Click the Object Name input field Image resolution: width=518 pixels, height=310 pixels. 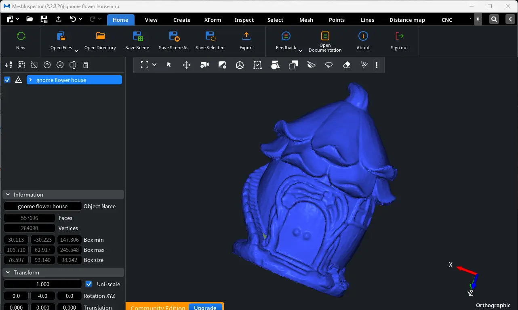(x=43, y=206)
